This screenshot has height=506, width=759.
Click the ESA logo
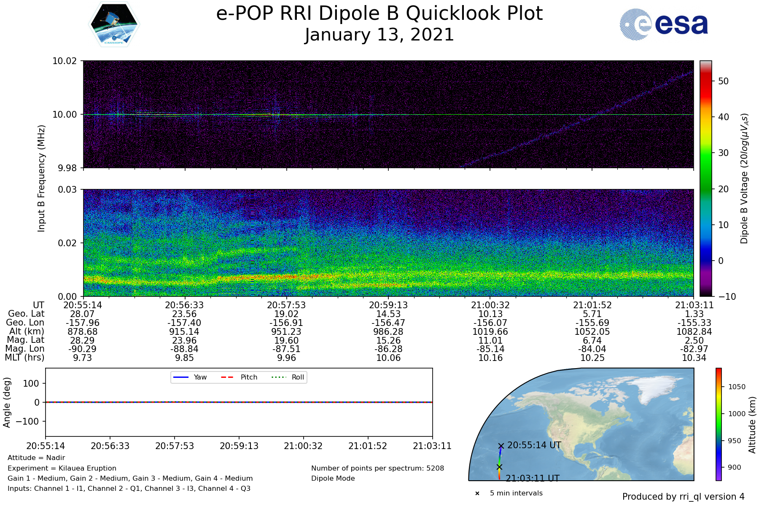pyautogui.click(x=664, y=25)
